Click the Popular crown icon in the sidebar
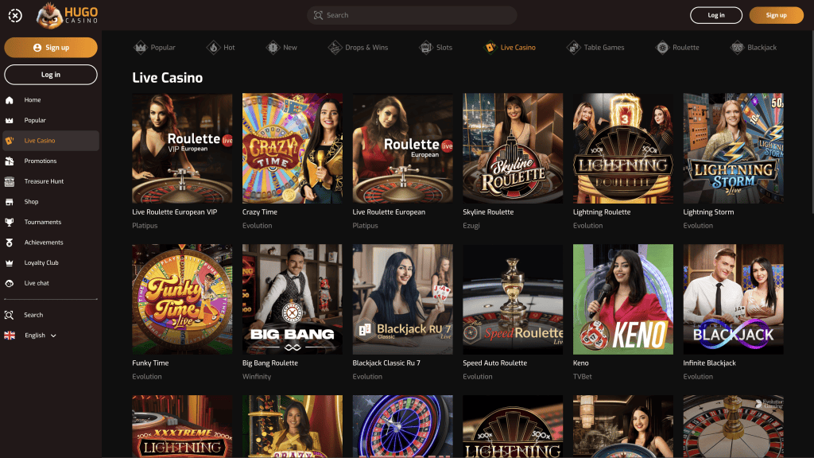This screenshot has height=458, width=814. [x=10, y=121]
